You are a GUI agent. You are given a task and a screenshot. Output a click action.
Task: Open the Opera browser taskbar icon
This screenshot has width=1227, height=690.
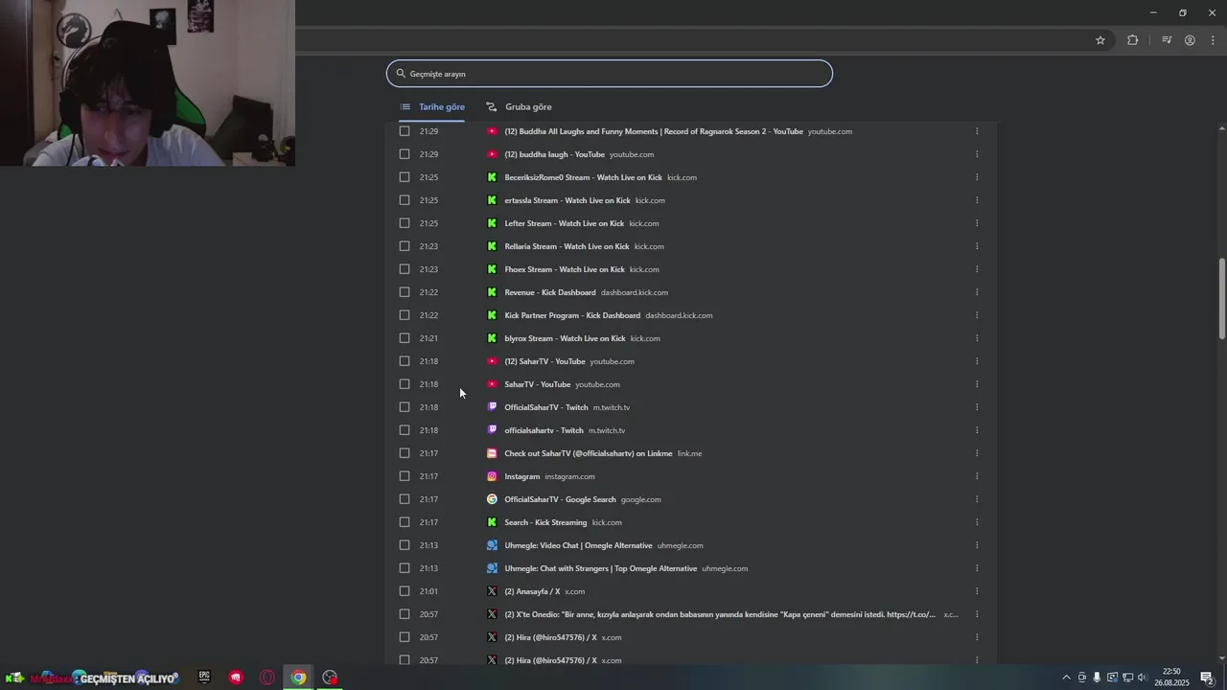click(x=267, y=678)
